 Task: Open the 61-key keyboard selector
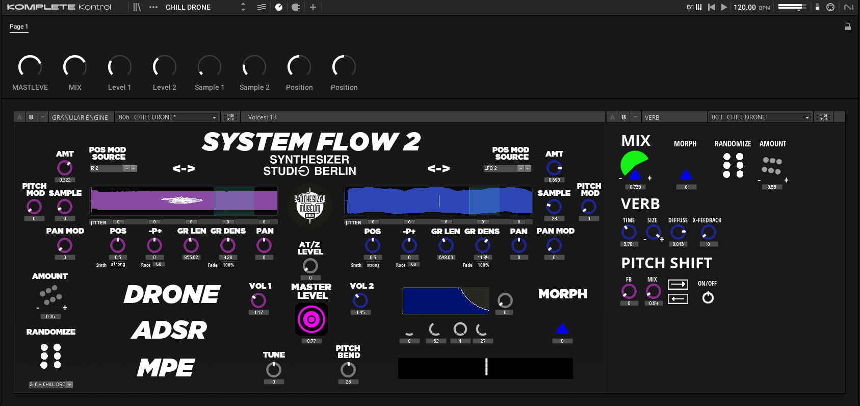[694, 7]
